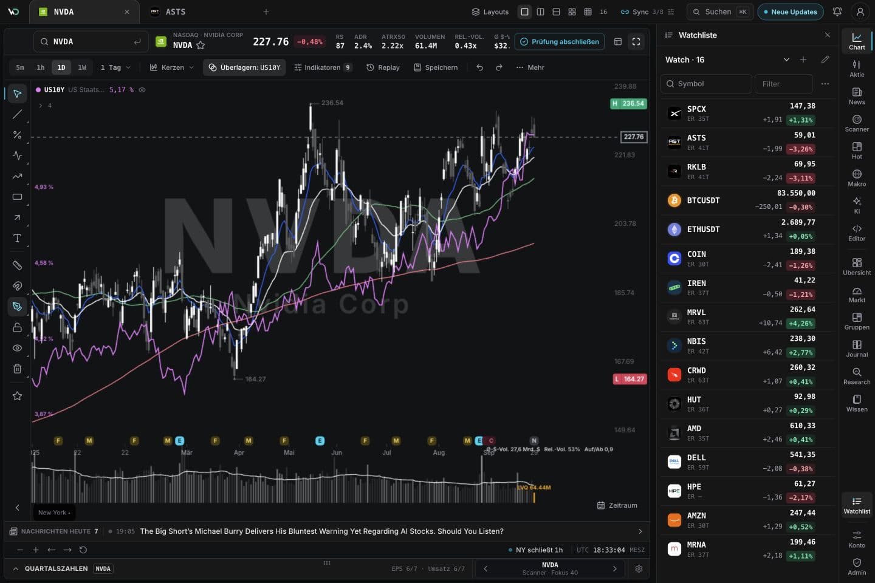875x583 pixels.
Task: Open the Kerzen chart type dropdown
Action: [172, 67]
